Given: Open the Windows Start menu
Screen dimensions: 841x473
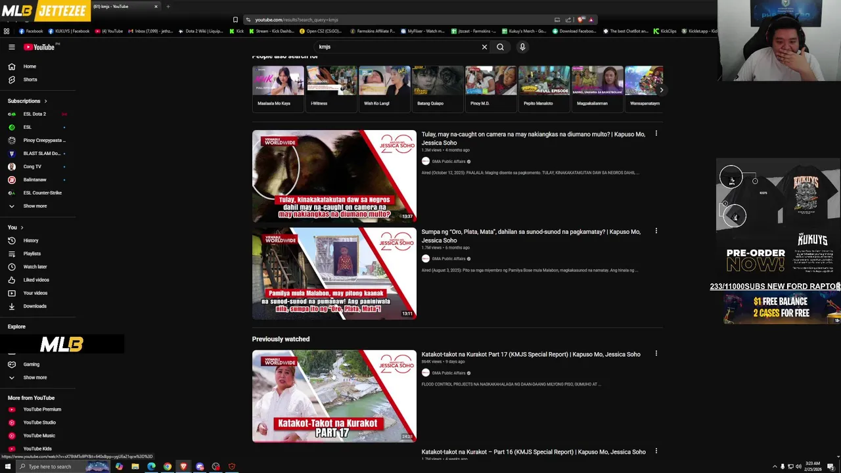Looking at the screenshot, I should point(7,467).
